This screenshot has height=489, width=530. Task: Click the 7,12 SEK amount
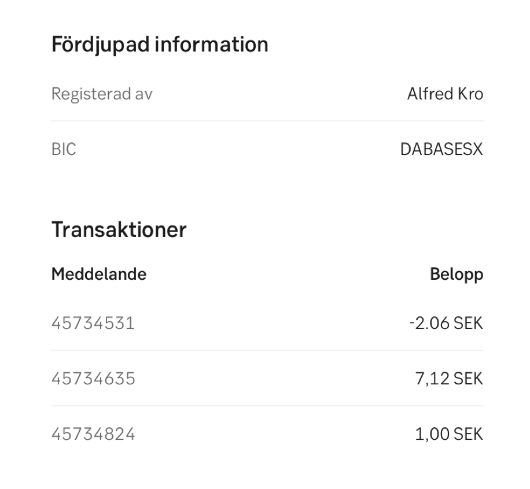click(x=448, y=379)
